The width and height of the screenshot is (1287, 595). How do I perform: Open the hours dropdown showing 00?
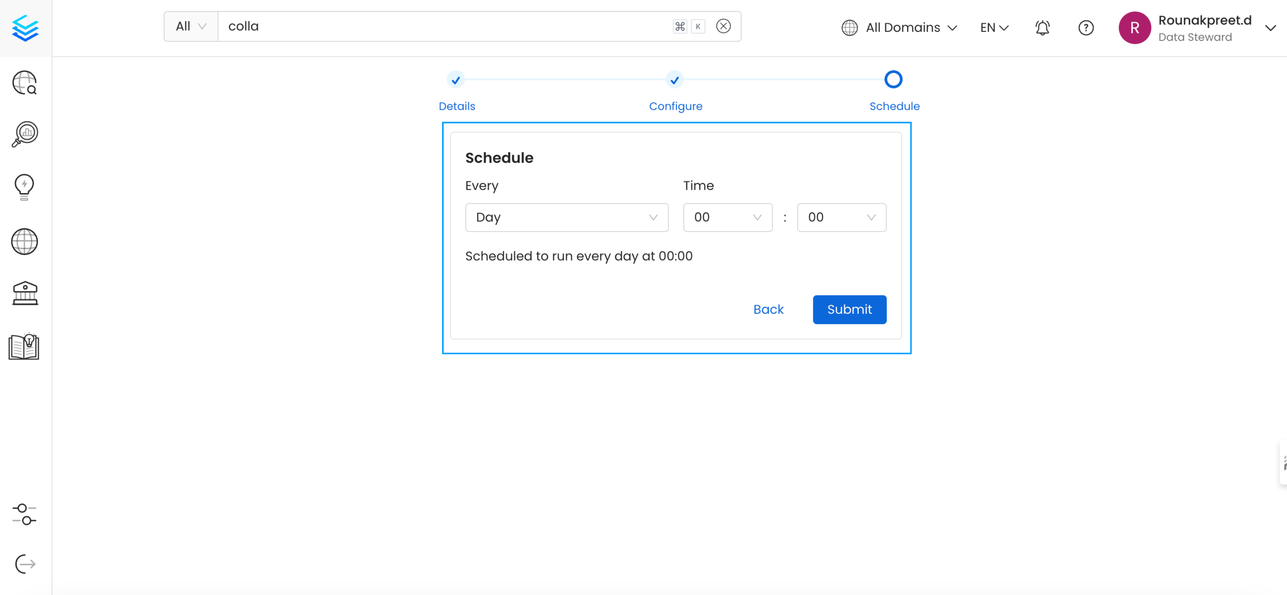[x=727, y=217]
